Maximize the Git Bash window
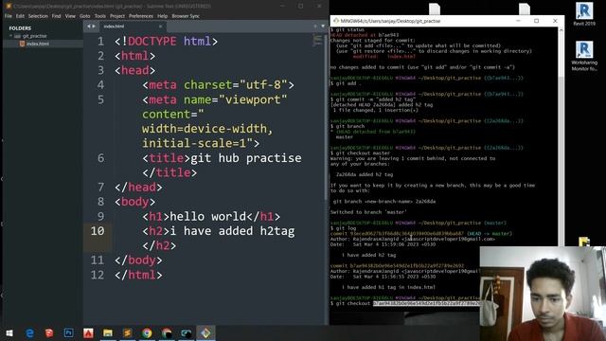Screen dimensions: 606x341 click(x=537, y=21)
